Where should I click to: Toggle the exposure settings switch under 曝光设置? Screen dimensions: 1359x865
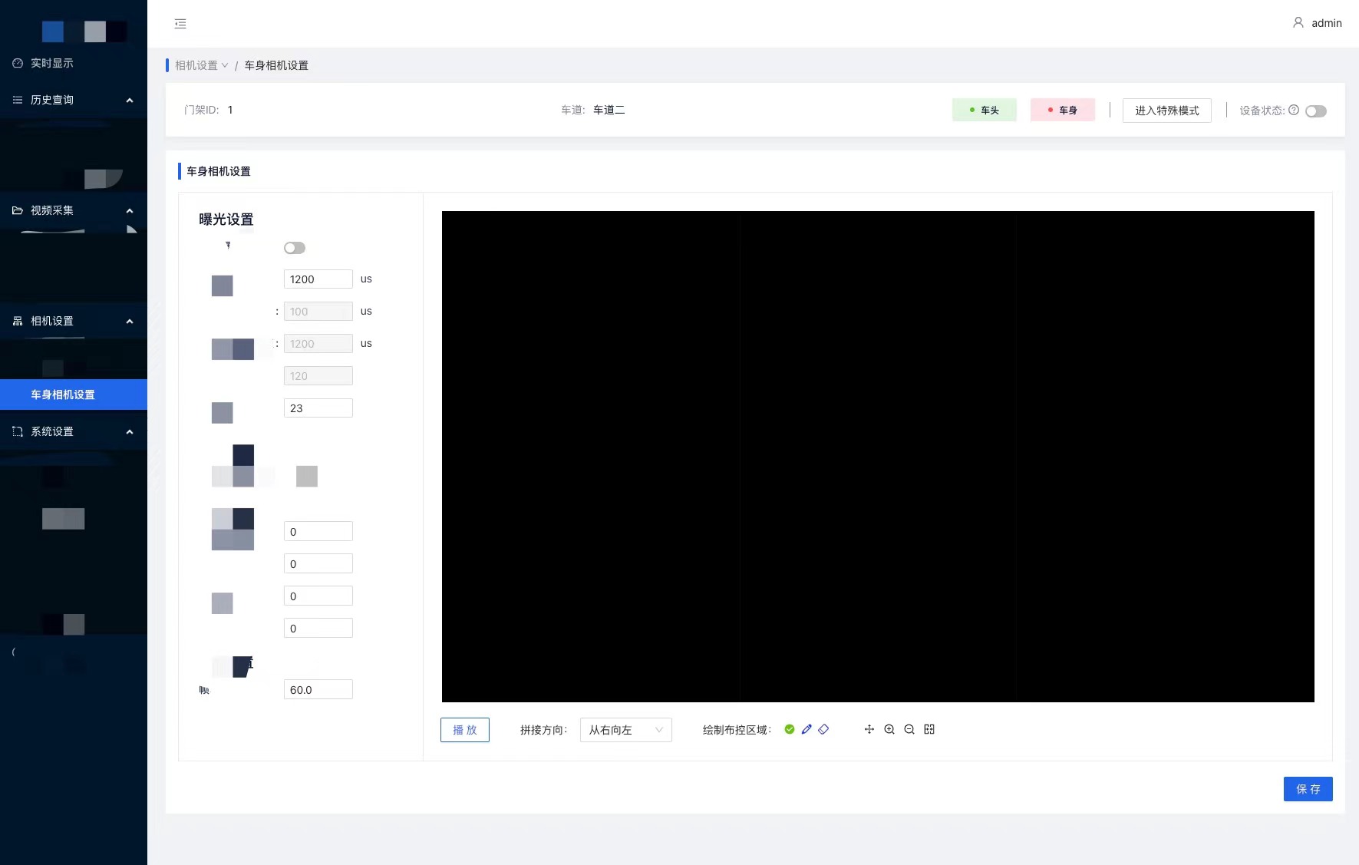pyautogui.click(x=295, y=248)
